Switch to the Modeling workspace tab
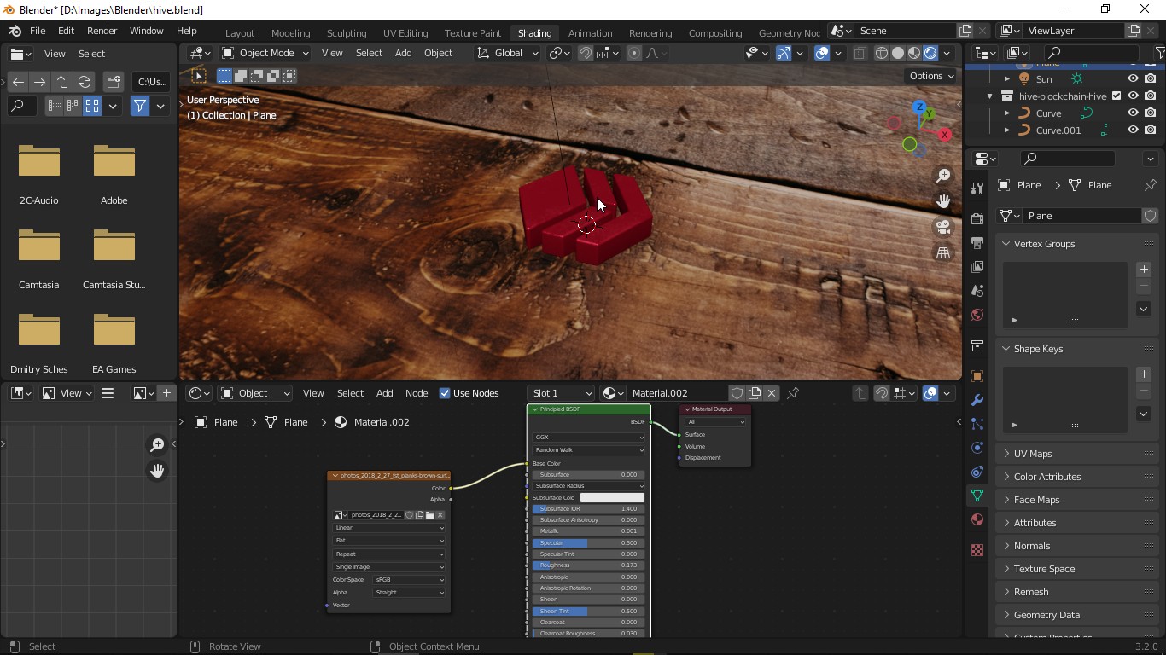This screenshot has height=655, width=1166. click(x=290, y=32)
